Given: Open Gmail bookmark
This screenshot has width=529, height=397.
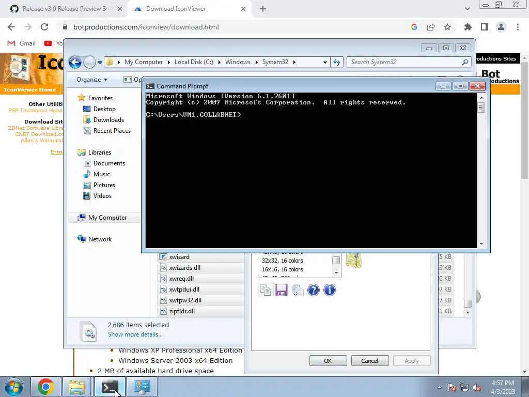Looking at the screenshot, I should tap(22, 43).
